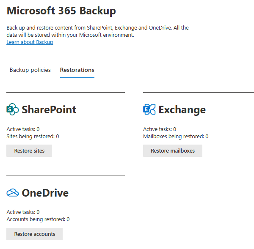Click the Sites being restored count
Image resolution: width=254 pixels, height=249 pixels.
[33, 137]
